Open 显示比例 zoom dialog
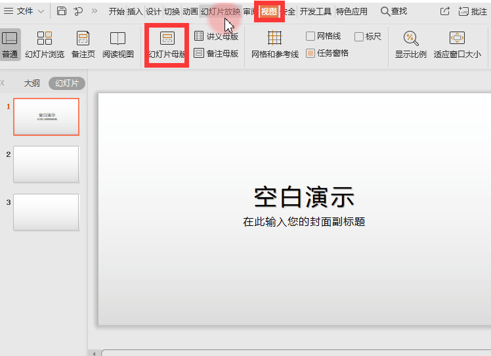 [x=410, y=45]
